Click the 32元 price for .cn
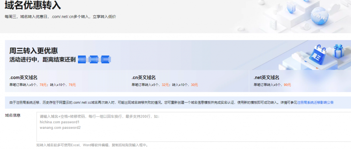The height and width of the screenshot is (149, 351). tap(165, 85)
